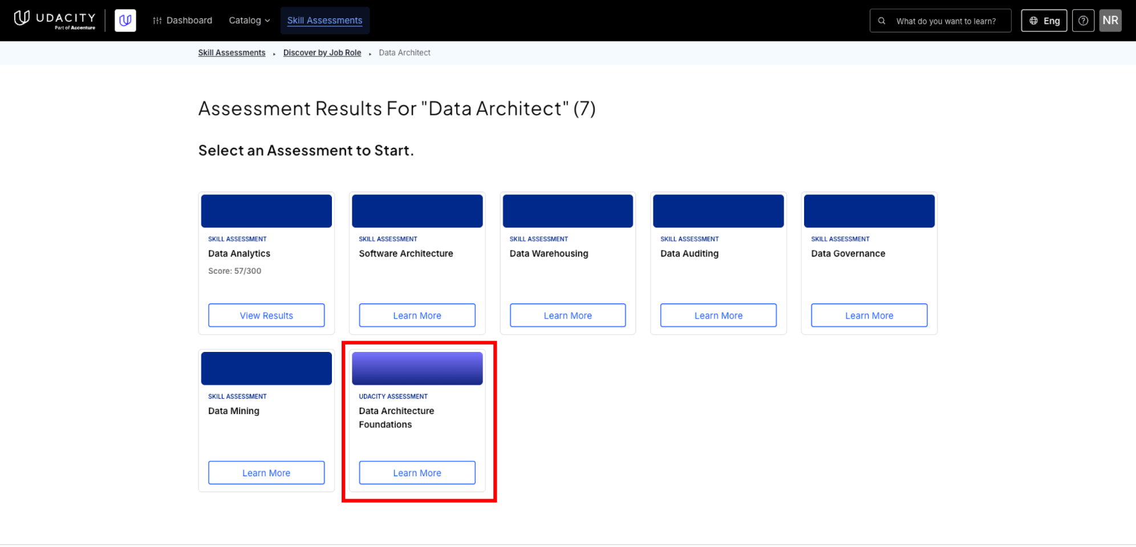Screen dimensions: 1136x547
Task: Go to Skill Assessments breadcrumb link
Action: (232, 52)
